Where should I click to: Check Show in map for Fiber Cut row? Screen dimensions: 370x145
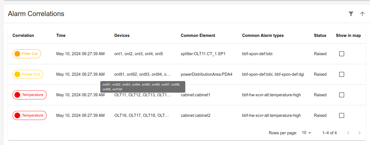[x=342, y=54]
